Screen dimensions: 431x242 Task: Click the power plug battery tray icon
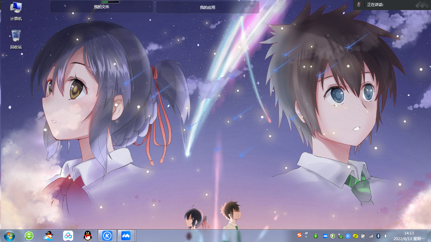pos(363,236)
